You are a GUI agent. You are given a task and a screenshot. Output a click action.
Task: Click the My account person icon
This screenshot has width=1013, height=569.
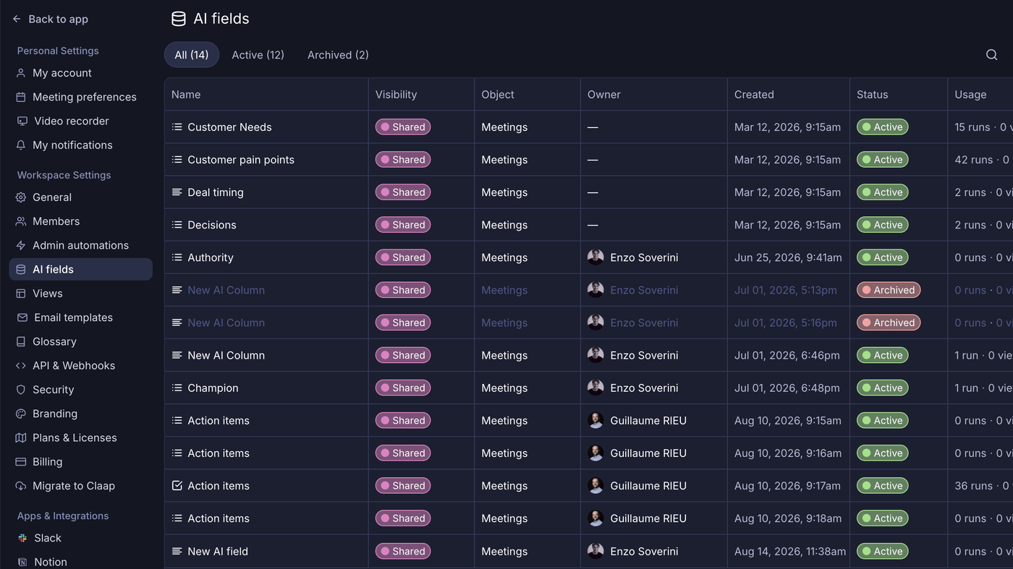pos(21,73)
